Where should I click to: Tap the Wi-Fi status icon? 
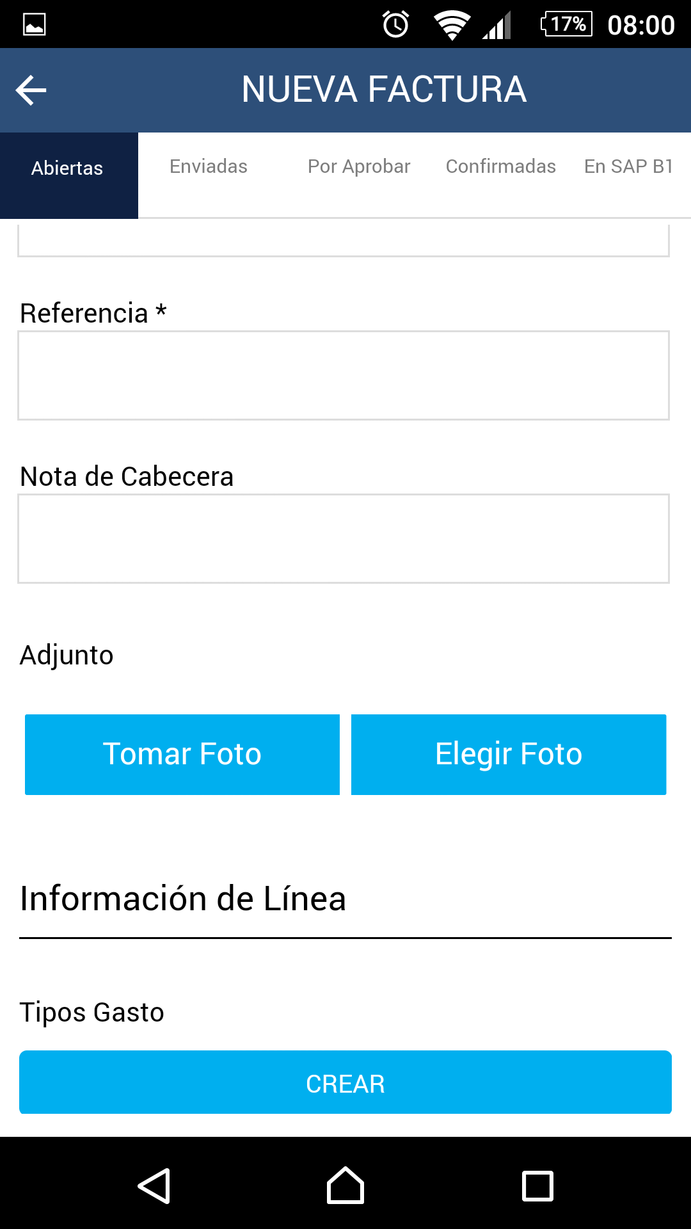452,25
